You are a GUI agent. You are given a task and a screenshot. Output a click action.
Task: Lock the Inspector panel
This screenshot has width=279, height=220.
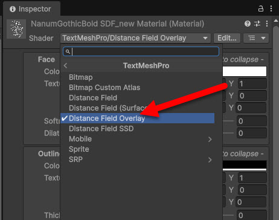point(261,8)
